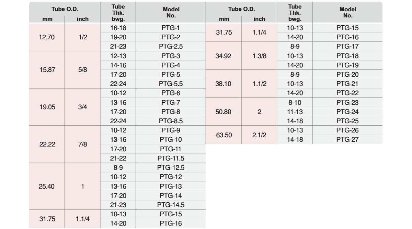Image resolution: width=412 pixels, height=229 pixels.
Task: Click the PTG-27 model entry
Action: click(347, 139)
